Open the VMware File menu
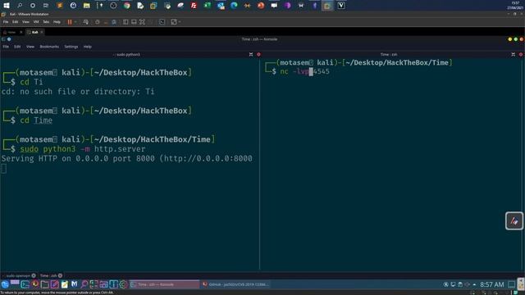The height and width of the screenshot is (295, 525). 6,22
